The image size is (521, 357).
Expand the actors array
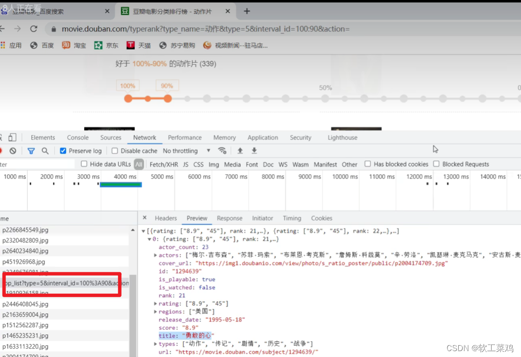[155, 255]
